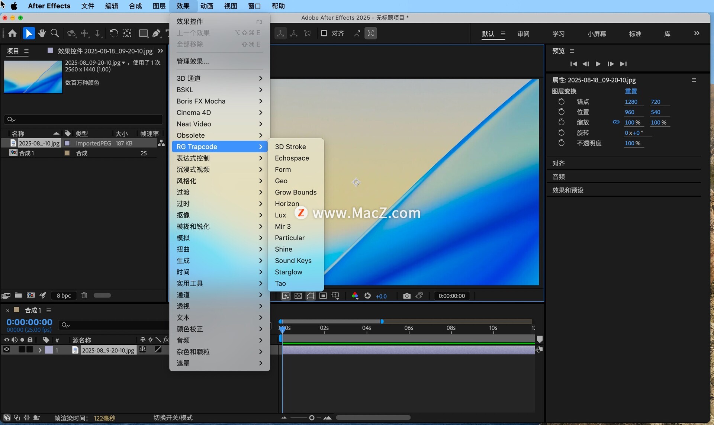Click the Home icon in toolbar

point(12,33)
